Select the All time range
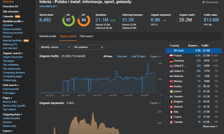This screenshot has height=134, width=224. tap(108, 56)
